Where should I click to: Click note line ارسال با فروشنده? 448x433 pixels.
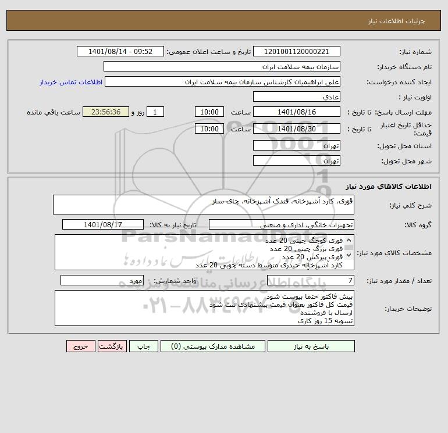click(326, 313)
